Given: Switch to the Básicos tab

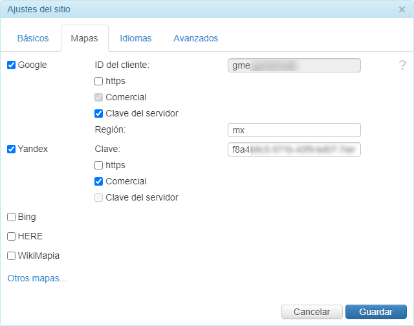Looking at the screenshot, I should point(33,38).
